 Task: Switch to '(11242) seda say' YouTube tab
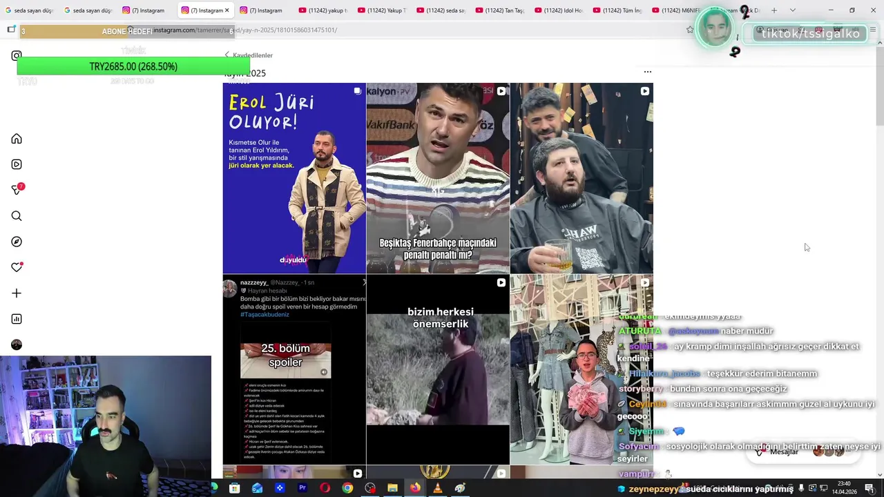[440, 10]
